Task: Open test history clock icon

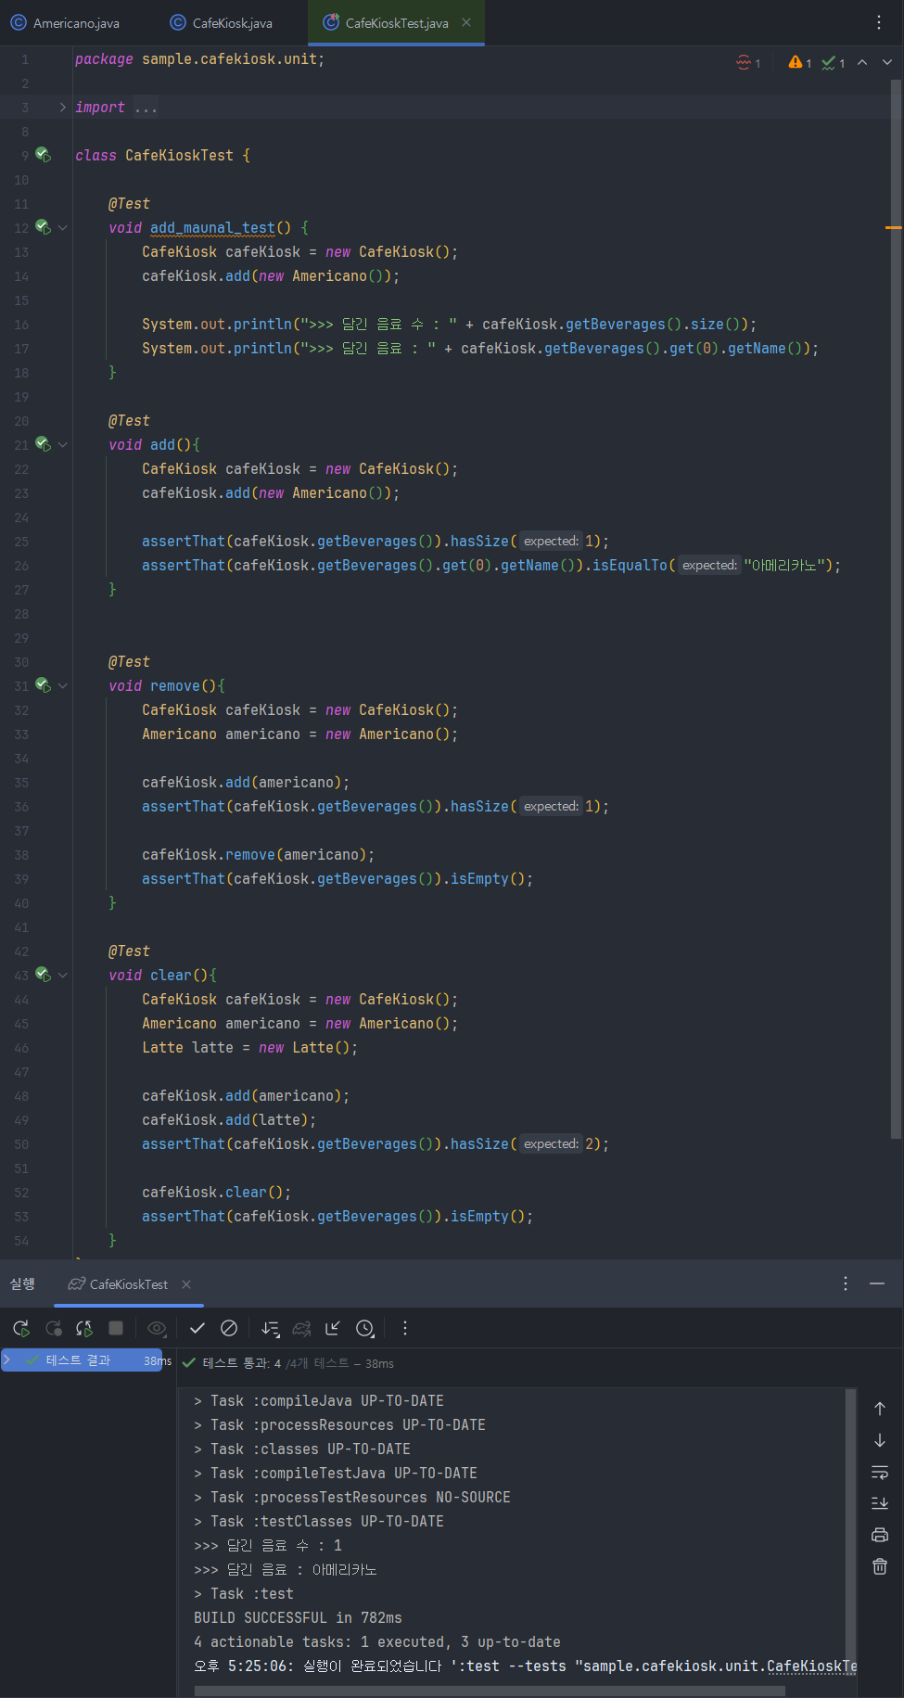Action: pos(365,1328)
